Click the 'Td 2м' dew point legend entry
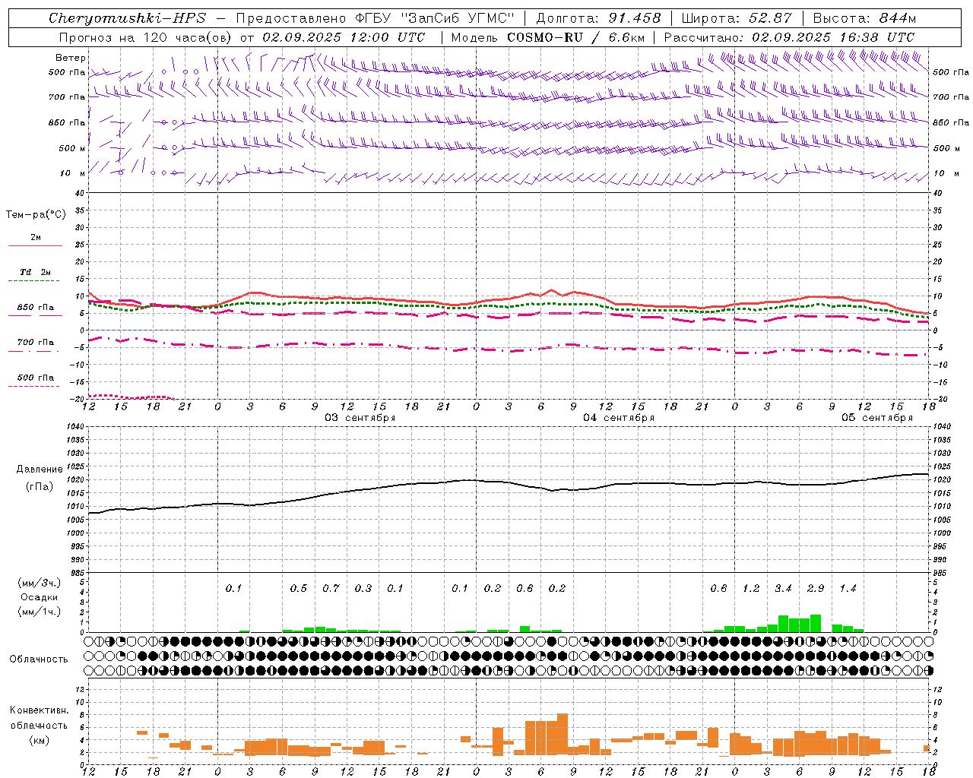The height and width of the screenshot is (778, 973). (36, 272)
